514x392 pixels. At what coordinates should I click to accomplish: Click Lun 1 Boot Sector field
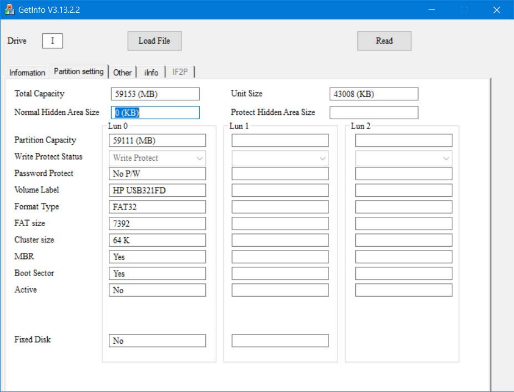coord(280,273)
